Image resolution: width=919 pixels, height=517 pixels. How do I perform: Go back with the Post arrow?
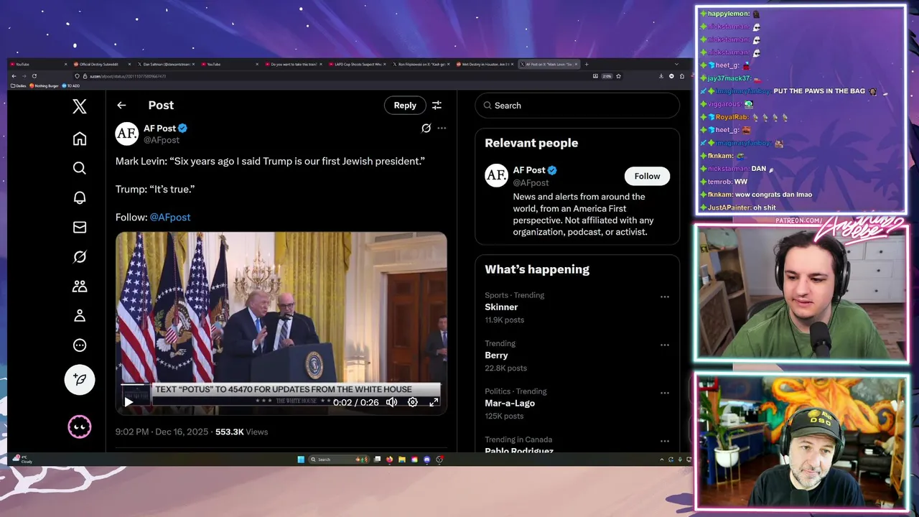point(121,105)
